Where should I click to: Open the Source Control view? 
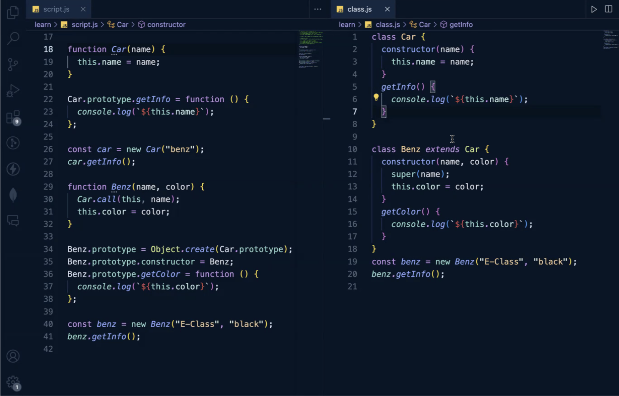click(x=13, y=64)
